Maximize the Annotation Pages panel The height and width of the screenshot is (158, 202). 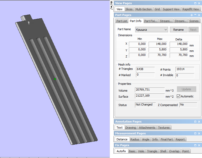pos(195,122)
